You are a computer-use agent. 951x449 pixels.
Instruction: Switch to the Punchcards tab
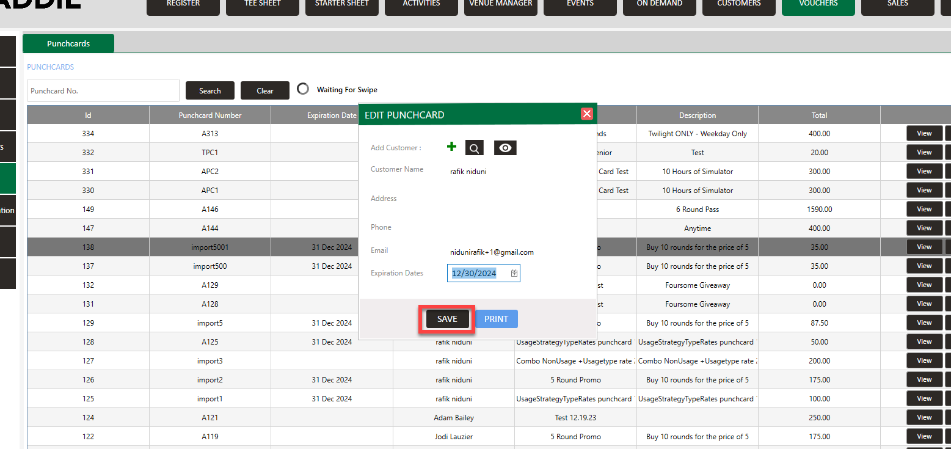tap(68, 43)
